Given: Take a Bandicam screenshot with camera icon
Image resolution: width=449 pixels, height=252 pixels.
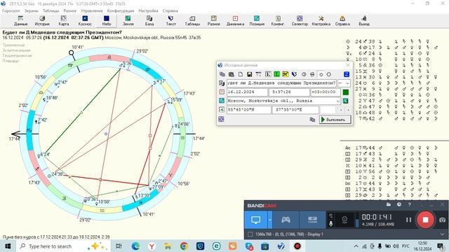Looking at the screenshot, I should (x=442, y=220).
